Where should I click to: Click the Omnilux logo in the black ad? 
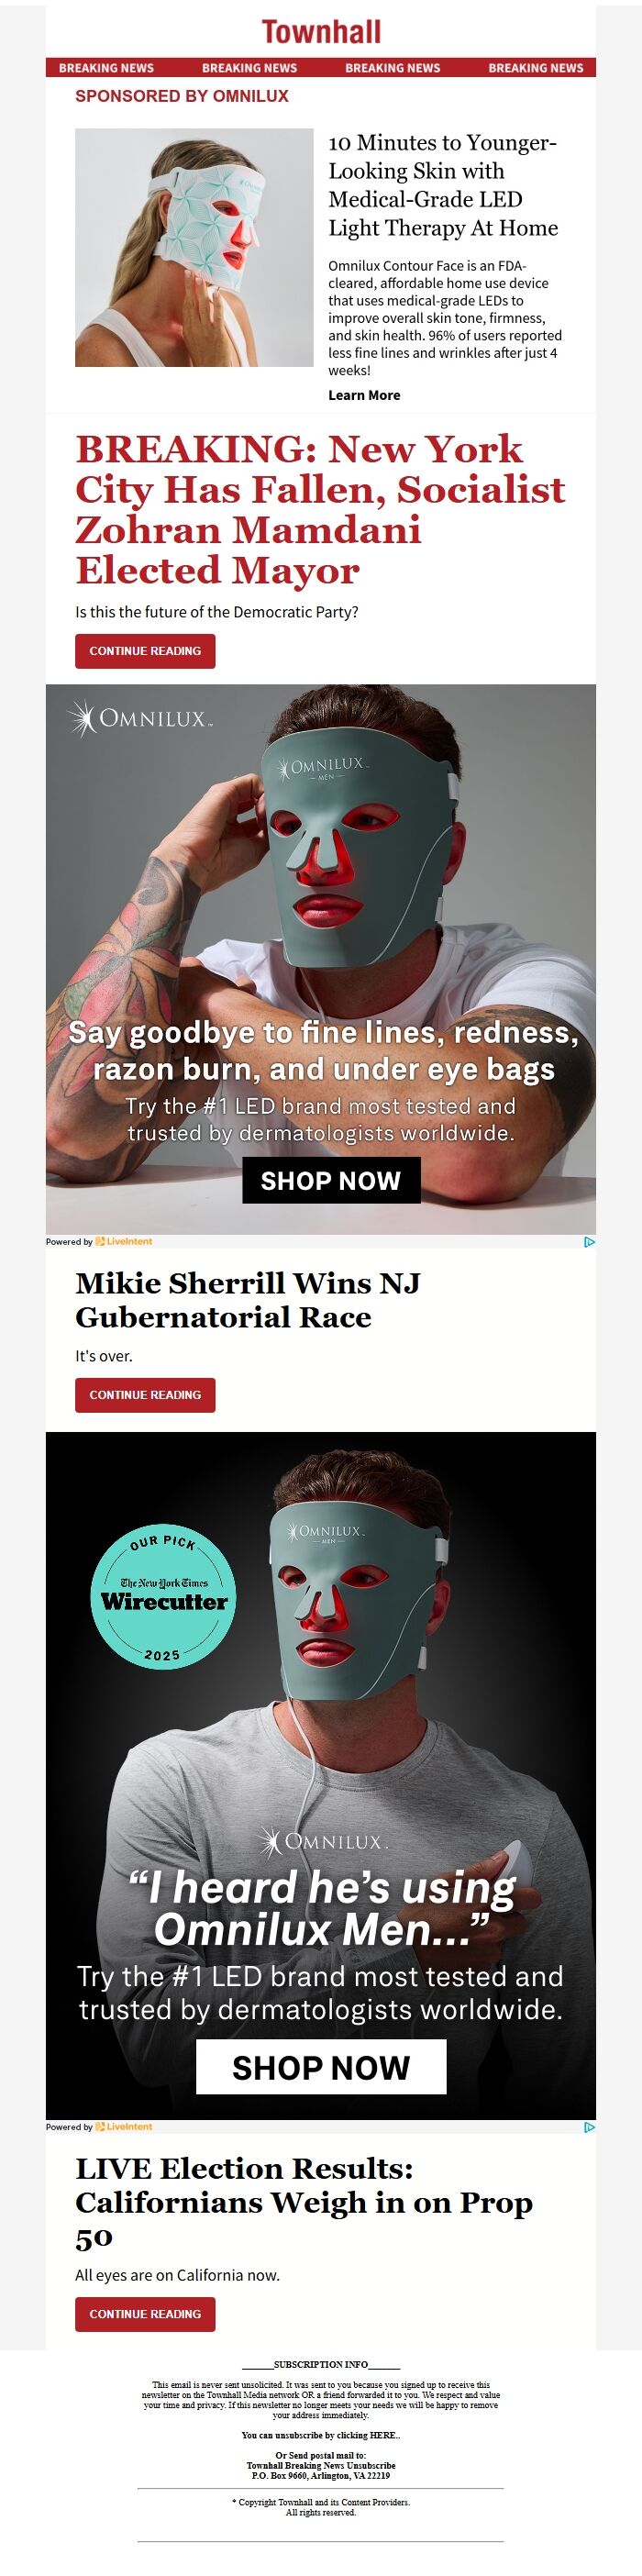point(322,1842)
